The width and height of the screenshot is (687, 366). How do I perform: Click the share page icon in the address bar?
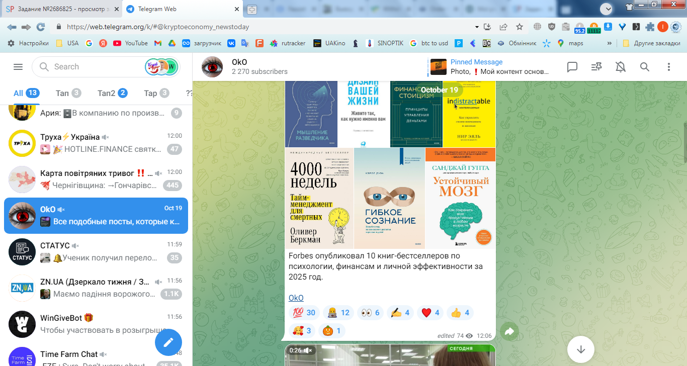pos(503,27)
